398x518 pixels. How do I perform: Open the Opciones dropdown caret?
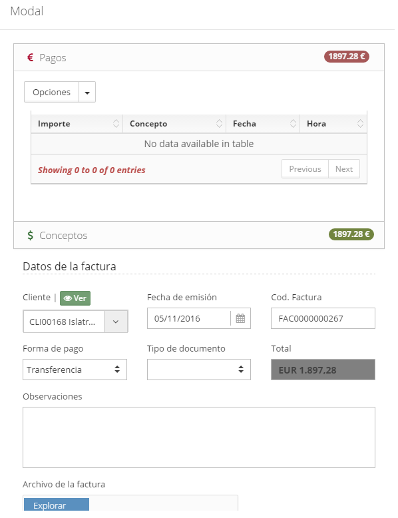87,92
